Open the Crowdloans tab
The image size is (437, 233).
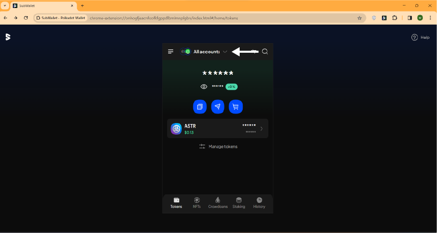pyautogui.click(x=218, y=202)
